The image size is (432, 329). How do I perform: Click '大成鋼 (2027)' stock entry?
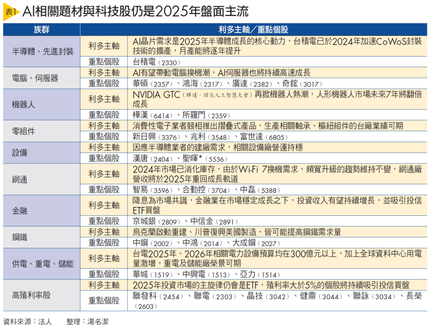256,243
